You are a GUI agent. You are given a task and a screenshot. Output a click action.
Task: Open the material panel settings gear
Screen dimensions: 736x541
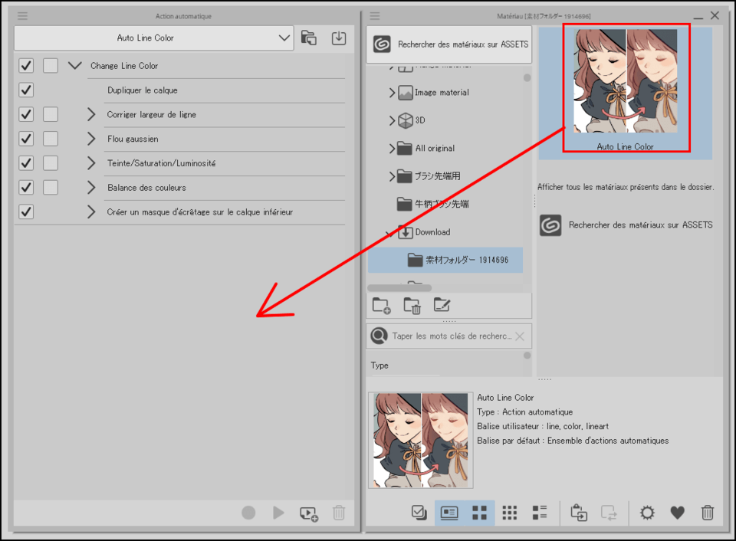coord(646,513)
